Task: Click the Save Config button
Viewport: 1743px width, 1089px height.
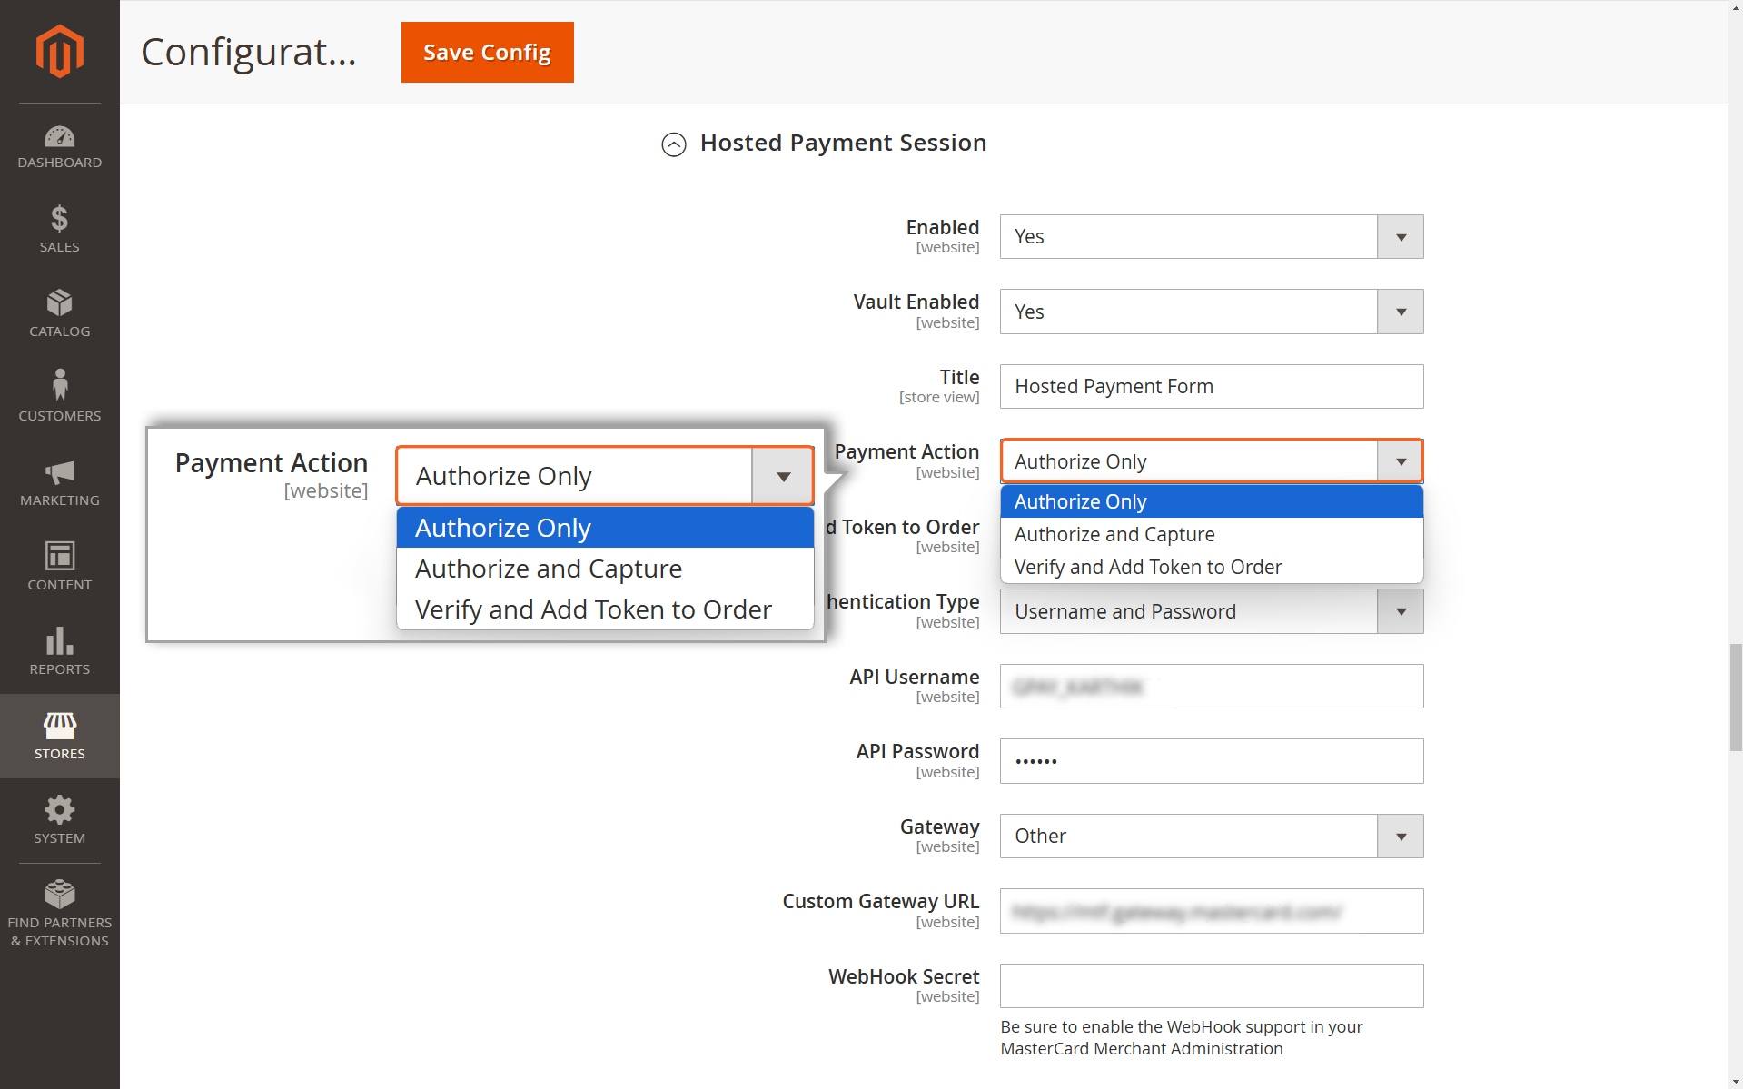Action: pyautogui.click(x=488, y=53)
